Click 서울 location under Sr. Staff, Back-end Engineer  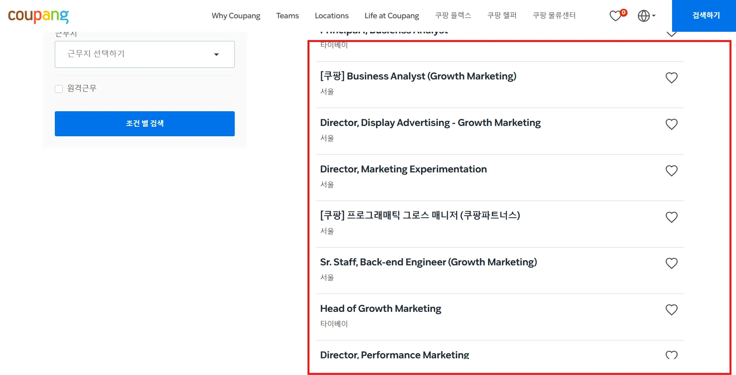click(327, 277)
